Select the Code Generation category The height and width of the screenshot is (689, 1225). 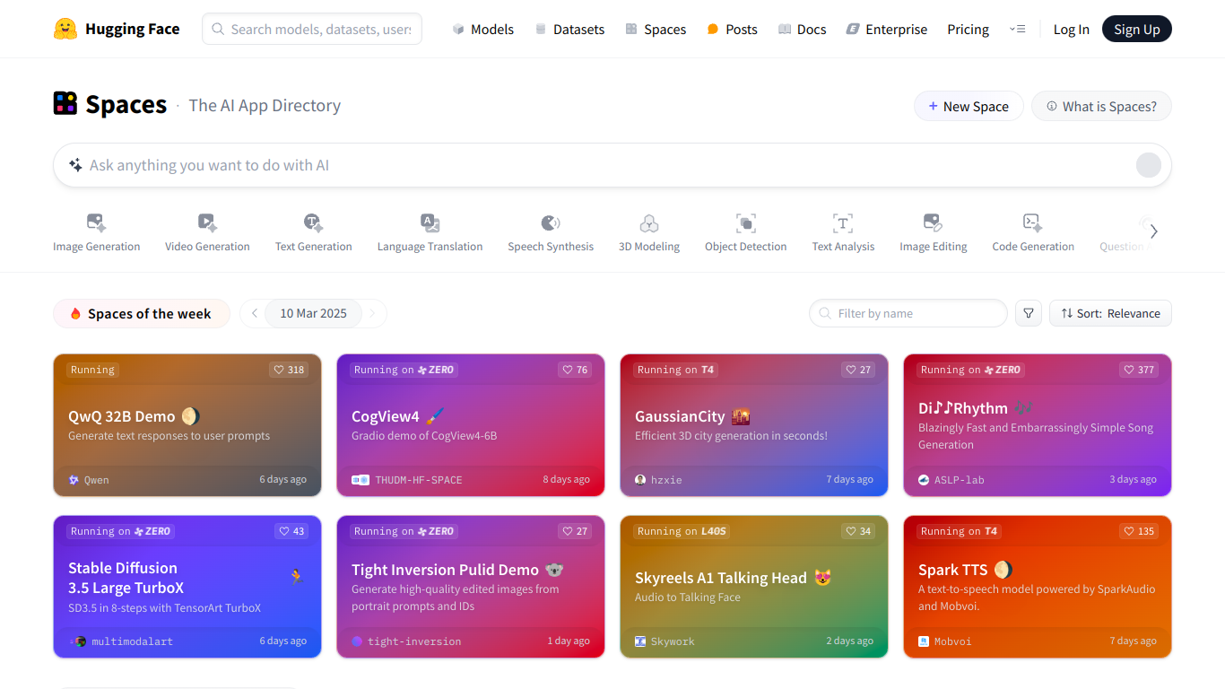click(x=1033, y=232)
